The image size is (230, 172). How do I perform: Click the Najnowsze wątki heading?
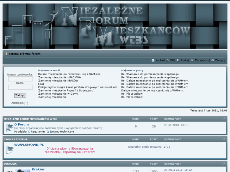pyautogui.click(x=49, y=71)
